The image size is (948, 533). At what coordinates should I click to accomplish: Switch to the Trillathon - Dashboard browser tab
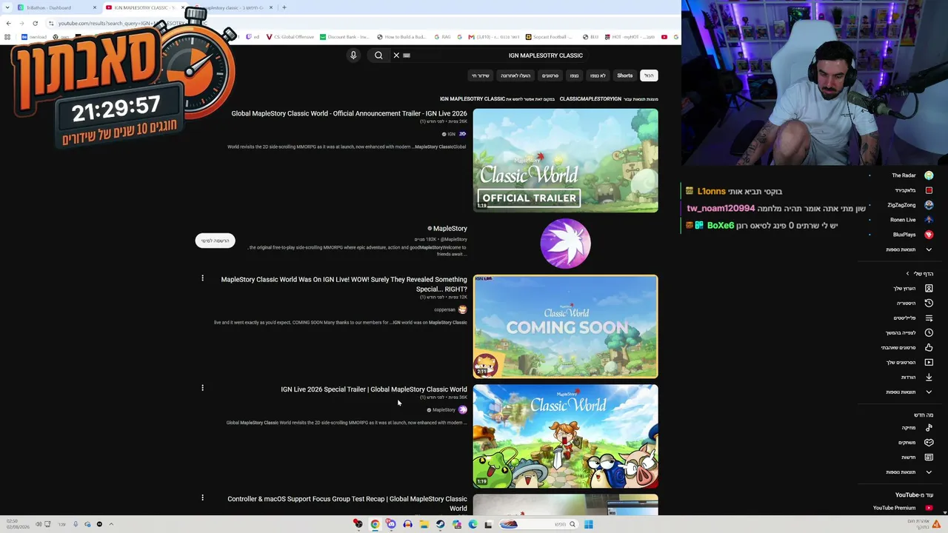tap(58, 7)
